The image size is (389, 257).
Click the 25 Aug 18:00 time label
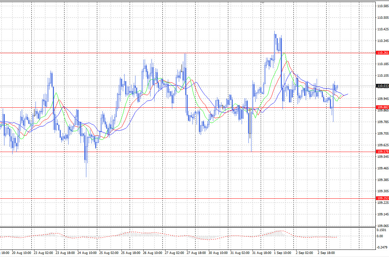coord(131,253)
